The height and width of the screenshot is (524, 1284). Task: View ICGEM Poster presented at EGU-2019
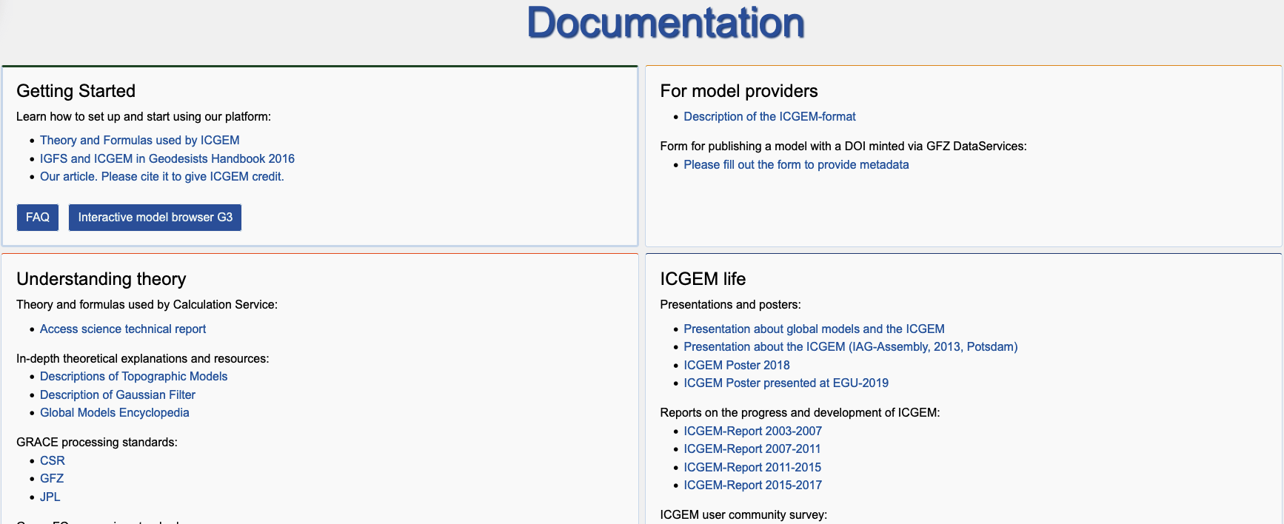786,383
